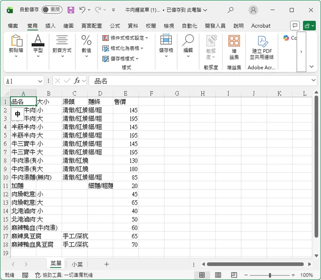Click the IME 中 indicator
Screen dimensions: 321x280
(x=18, y=114)
